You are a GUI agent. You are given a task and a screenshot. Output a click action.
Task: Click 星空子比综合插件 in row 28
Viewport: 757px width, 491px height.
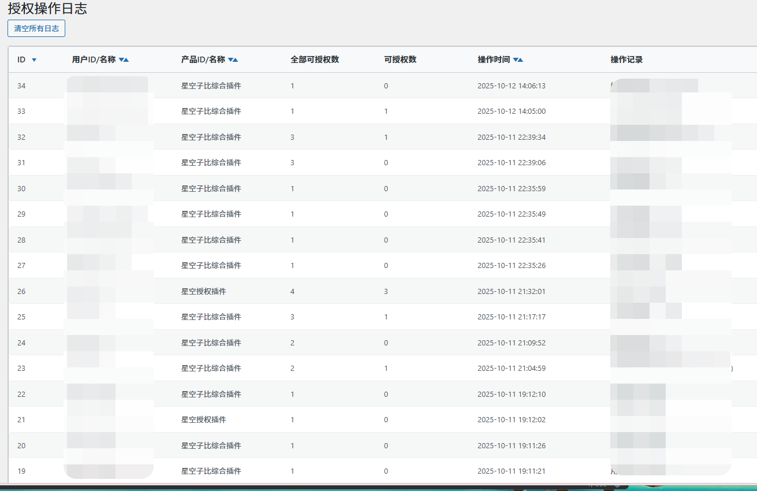tap(211, 240)
